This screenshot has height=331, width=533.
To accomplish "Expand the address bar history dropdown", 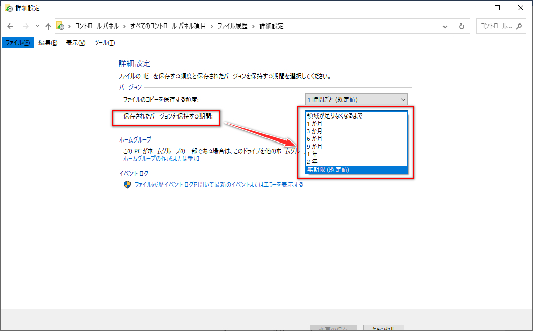I will [445, 26].
